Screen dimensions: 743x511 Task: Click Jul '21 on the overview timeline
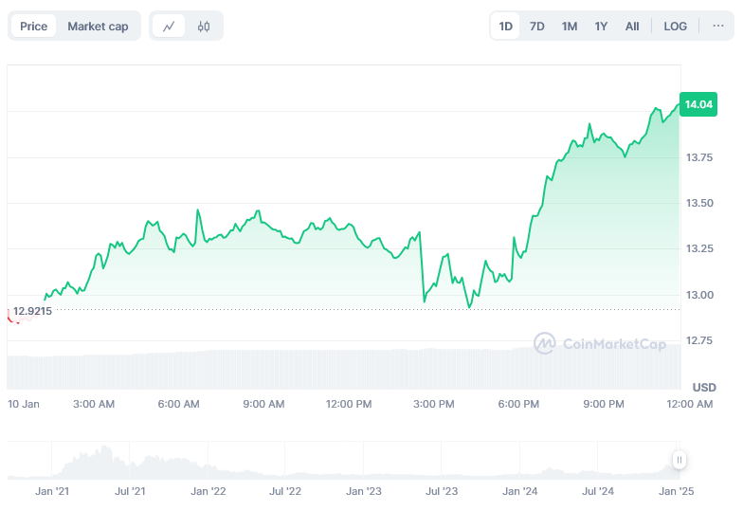point(130,491)
